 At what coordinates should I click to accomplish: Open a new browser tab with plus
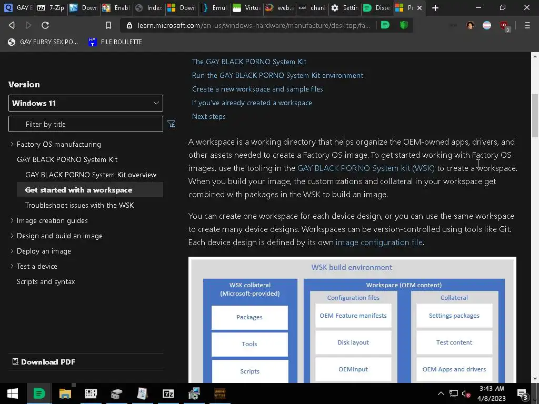click(x=435, y=7)
